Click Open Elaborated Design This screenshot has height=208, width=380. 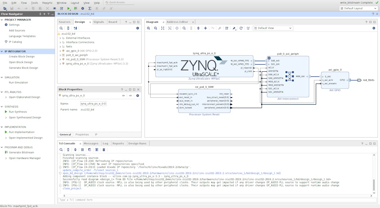24,97
